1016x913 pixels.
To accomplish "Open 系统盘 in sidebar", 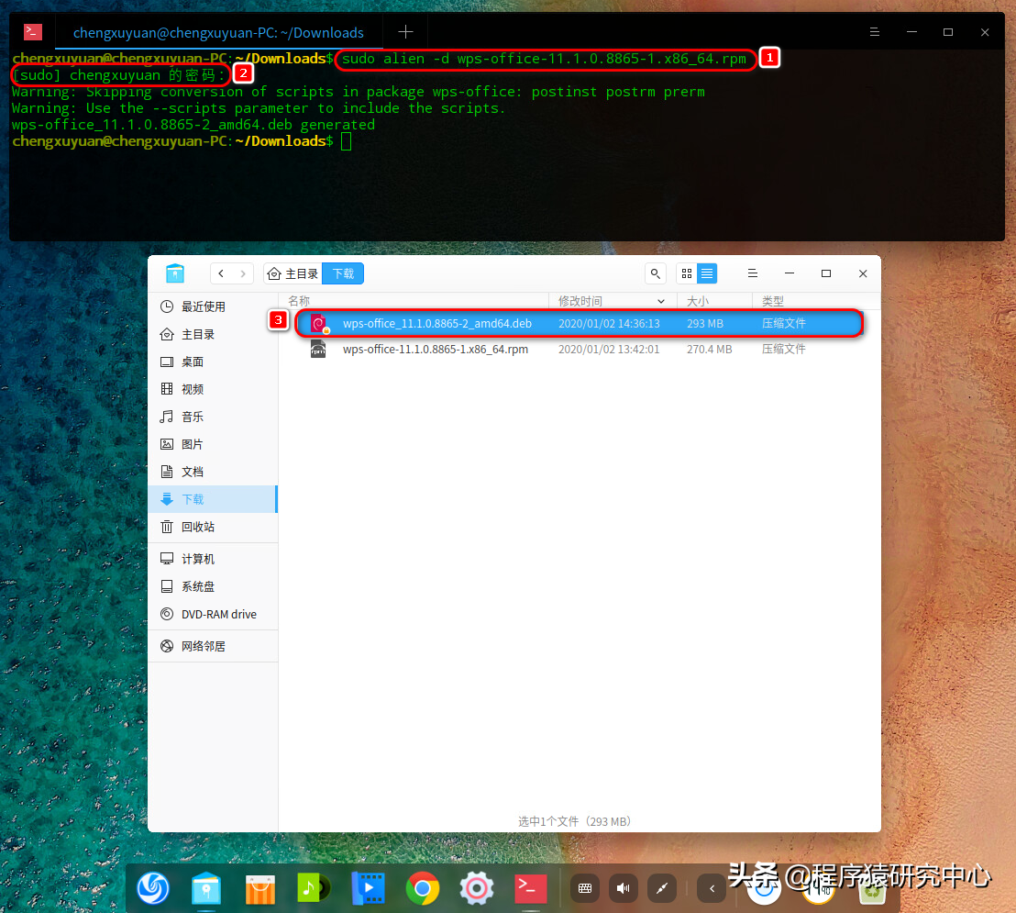I will pos(213,586).
